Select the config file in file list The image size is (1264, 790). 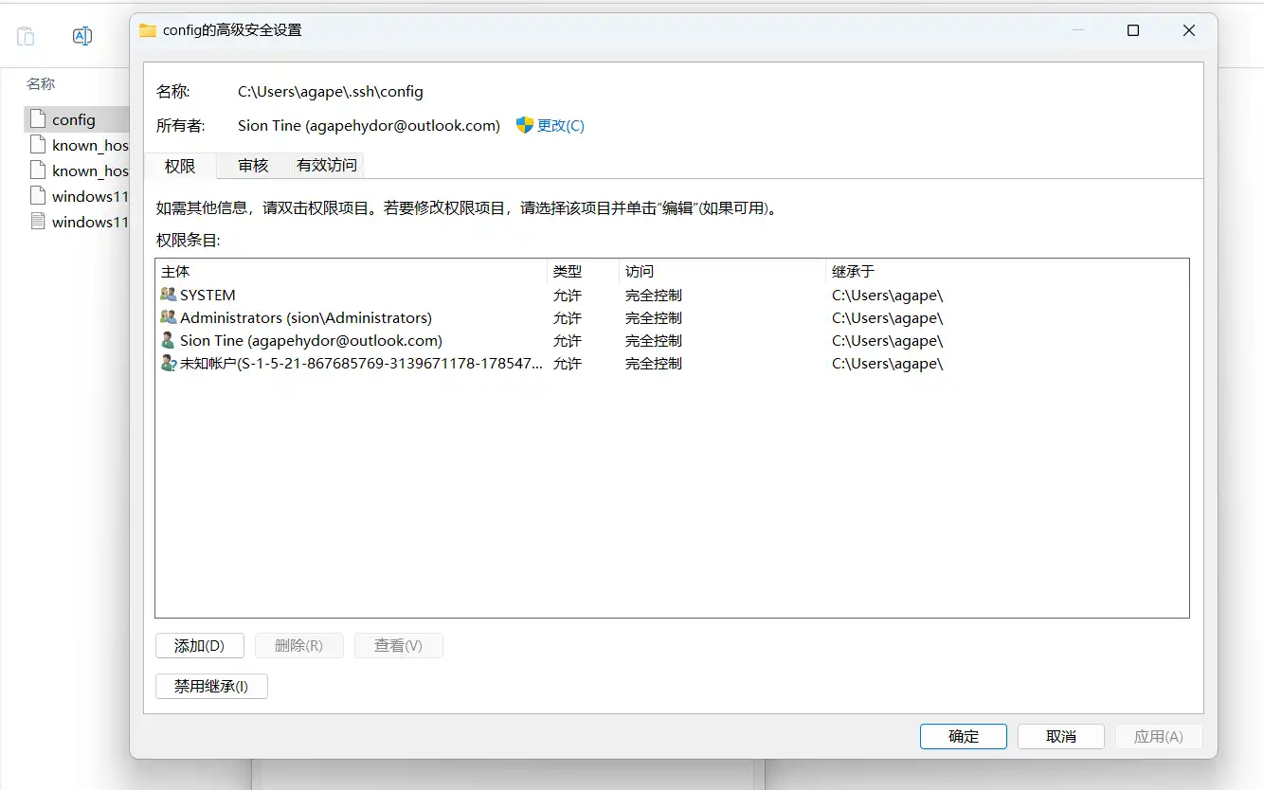click(74, 119)
